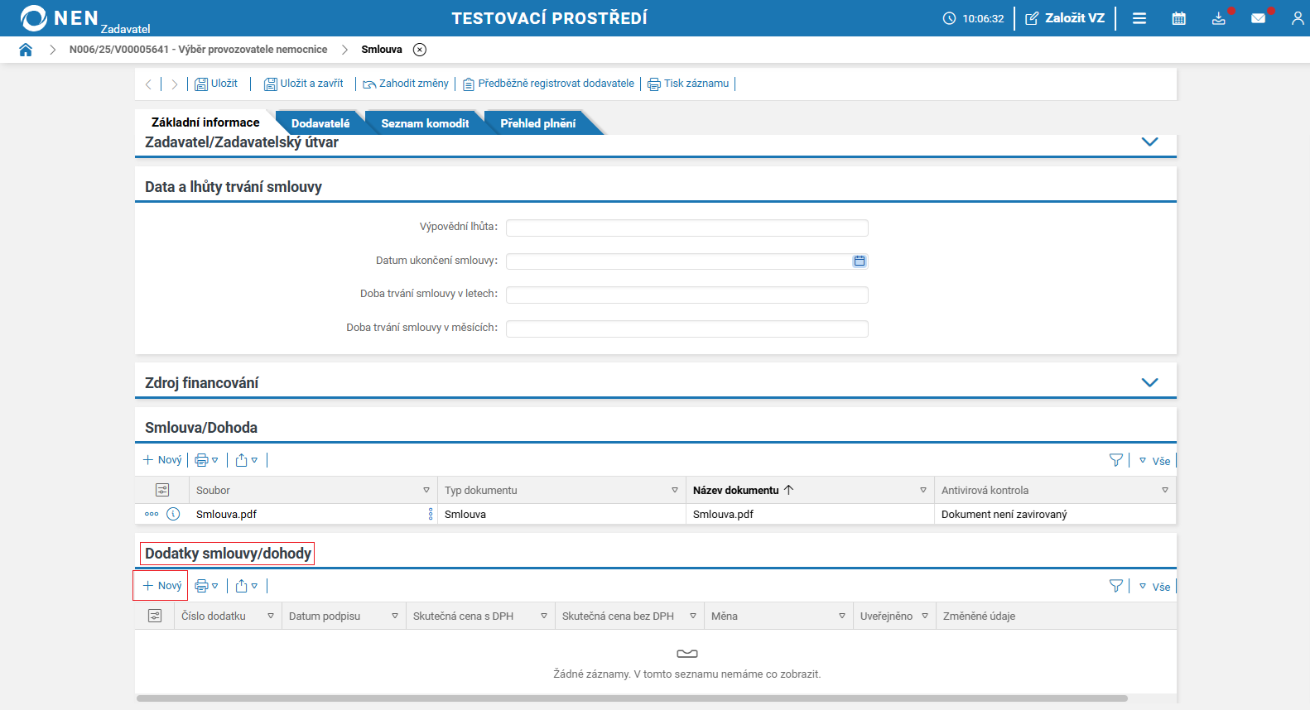Click Zahodit změny
The width and height of the screenshot is (1310, 710).
[x=406, y=84]
